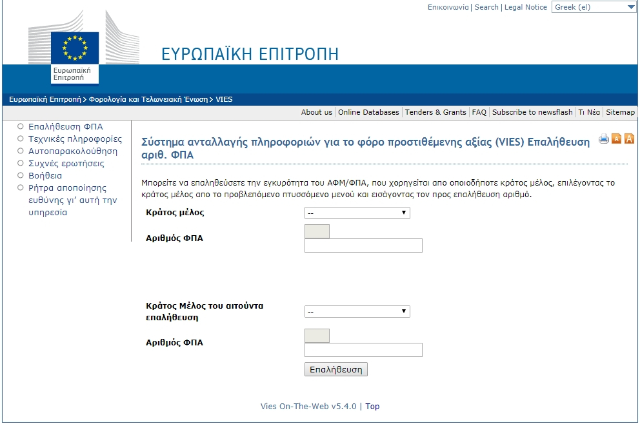Open 'Επικοινωνία' contact link
The height and width of the screenshot is (424, 640).
448,7
